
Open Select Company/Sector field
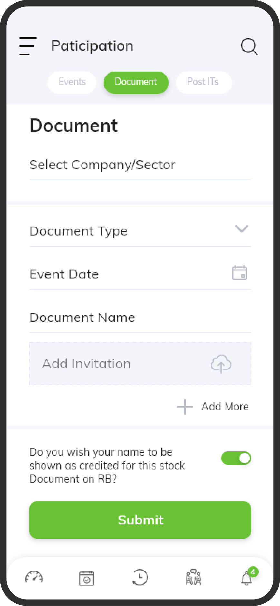click(140, 165)
